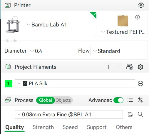This screenshot has height=134, width=149.
Task: Open the settings list icon in Process
Action: tap(130, 100)
